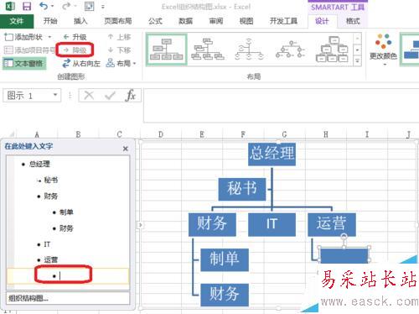Select the IT box in diagram
Screen dimensions: 419x314
tap(272, 224)
